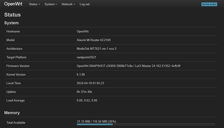Click the Load Average label
This screenshot has width=224, height=128.
point(16,101)
